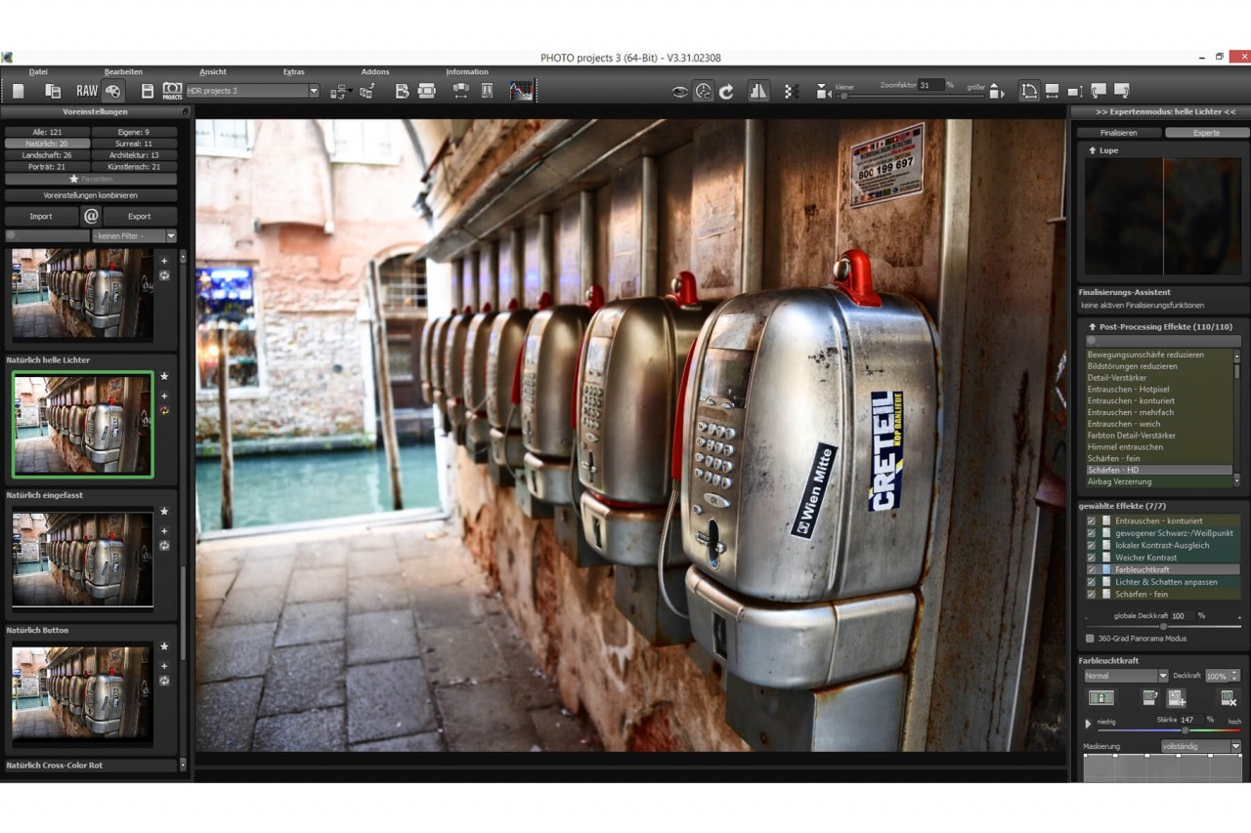
Task: Uncheck the Weicher Kontrast effect
Action: tap(1091, 558)
